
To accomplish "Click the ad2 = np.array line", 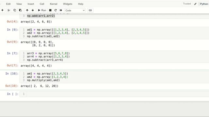I will pyautogui.click(x=58, y=33).
